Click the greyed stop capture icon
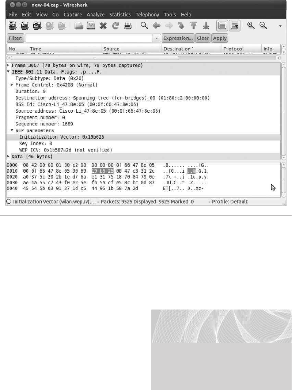Viewport: 292px width, 390px height. 49,26
